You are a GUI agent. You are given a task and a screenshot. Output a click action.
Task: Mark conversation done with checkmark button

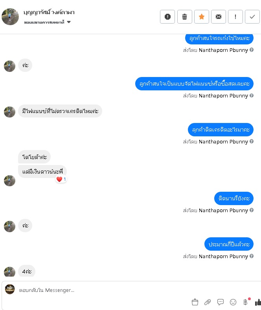tap(252, 17)
